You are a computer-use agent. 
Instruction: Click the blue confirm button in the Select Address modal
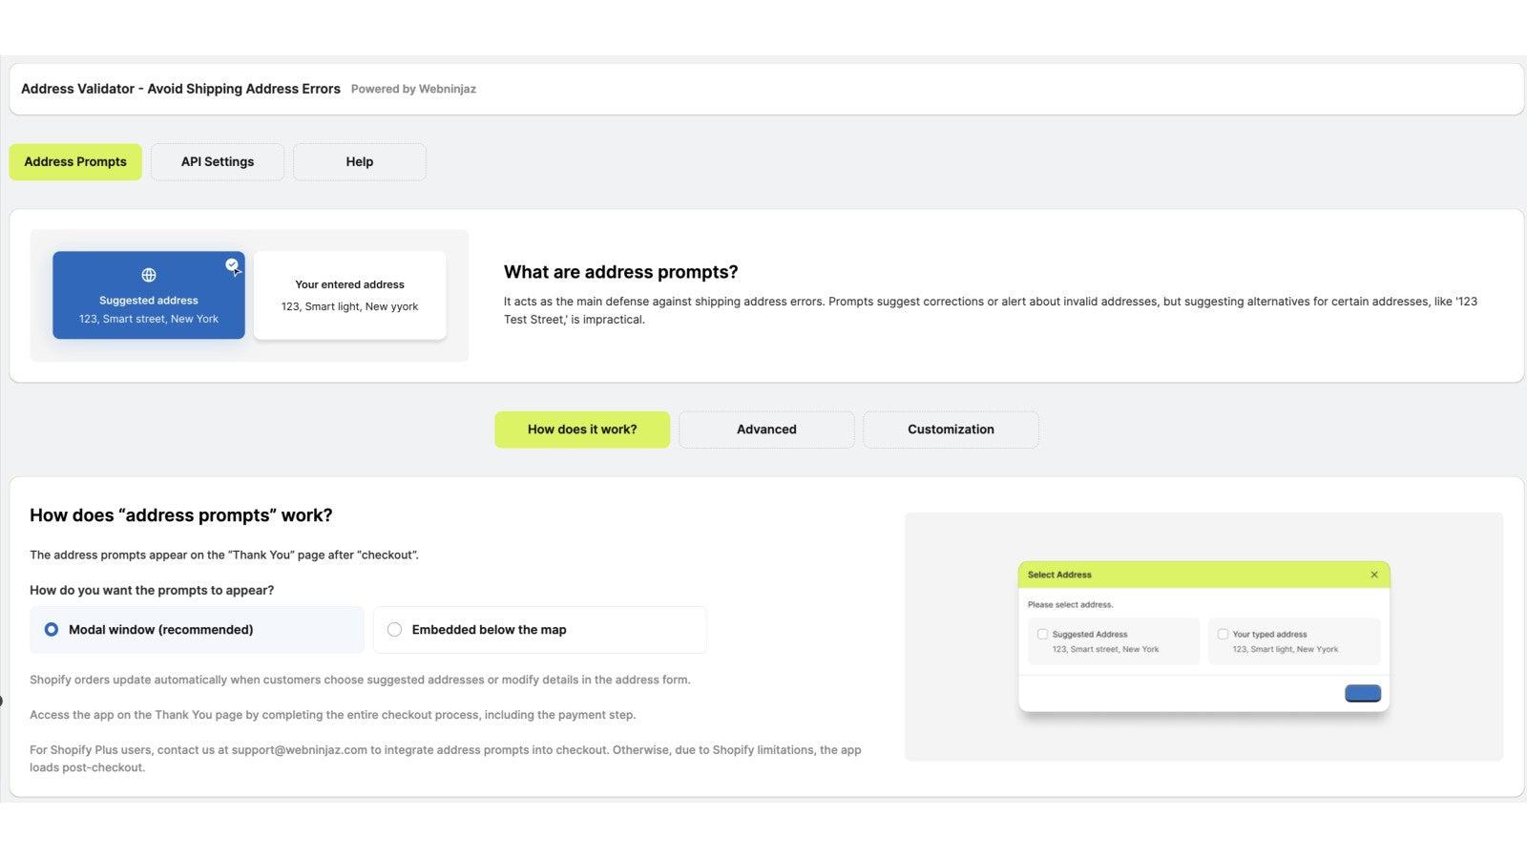[x=1363, y=693]
